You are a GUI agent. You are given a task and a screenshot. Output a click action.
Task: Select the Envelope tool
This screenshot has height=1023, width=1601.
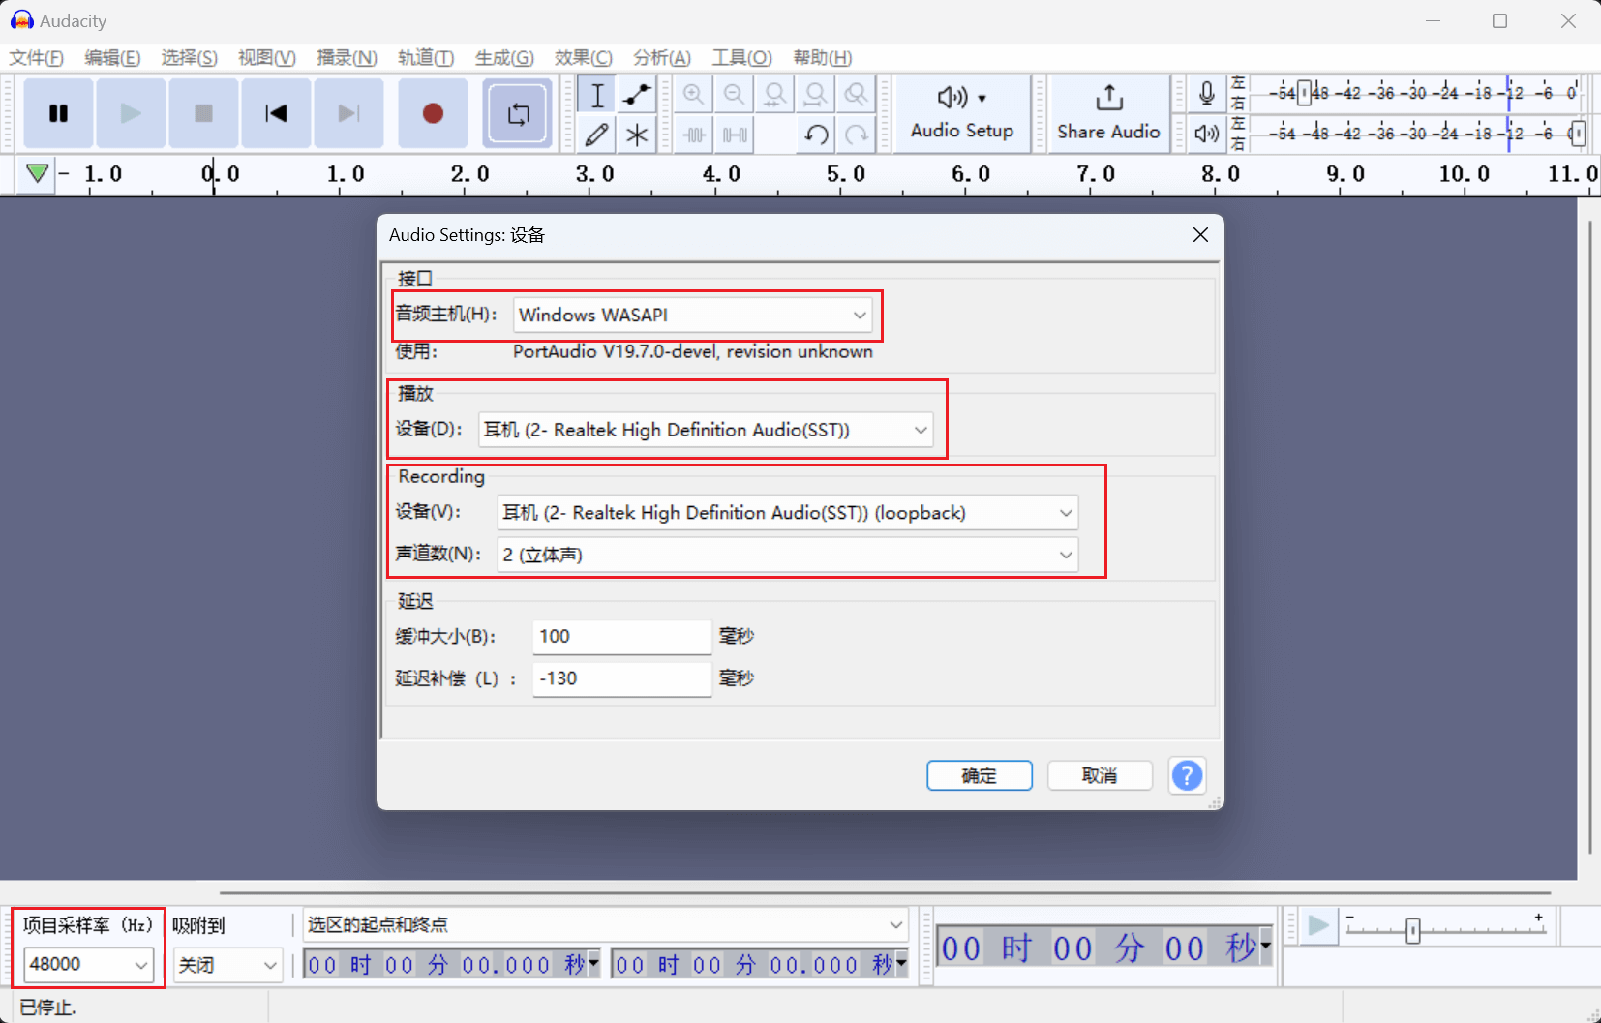[x=637, y=95]
